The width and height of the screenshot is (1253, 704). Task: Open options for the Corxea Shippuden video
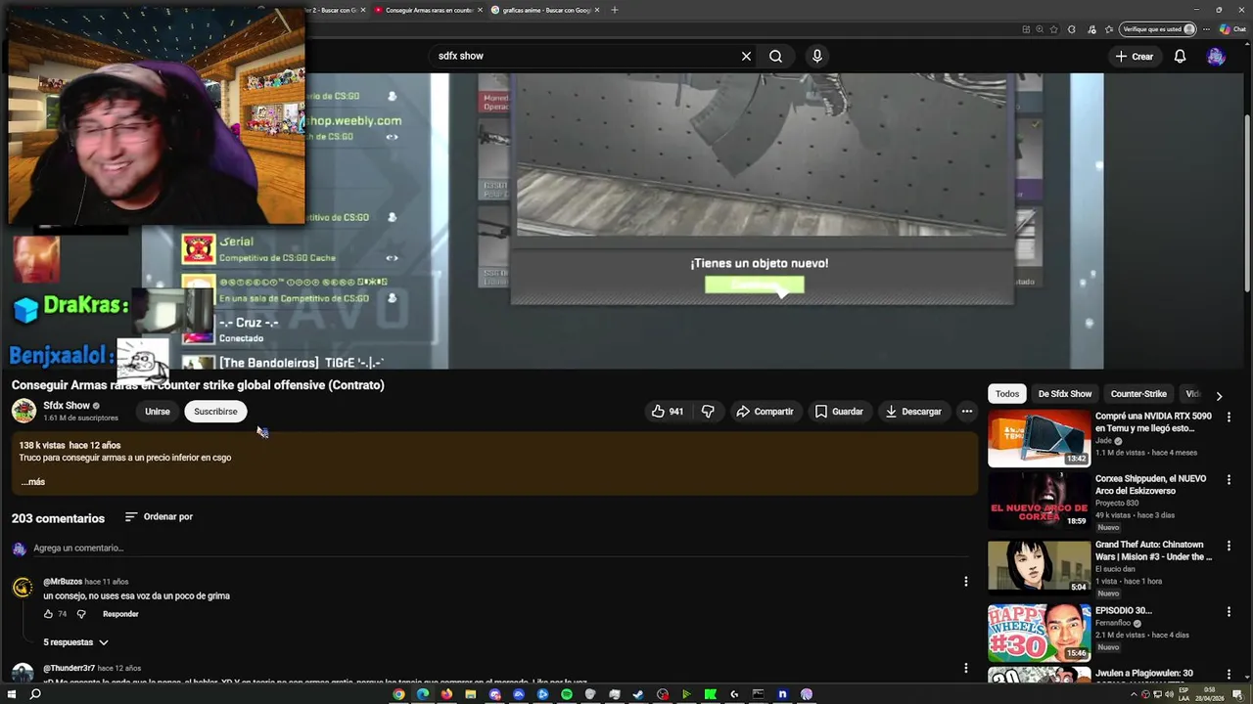(1229, 479)
